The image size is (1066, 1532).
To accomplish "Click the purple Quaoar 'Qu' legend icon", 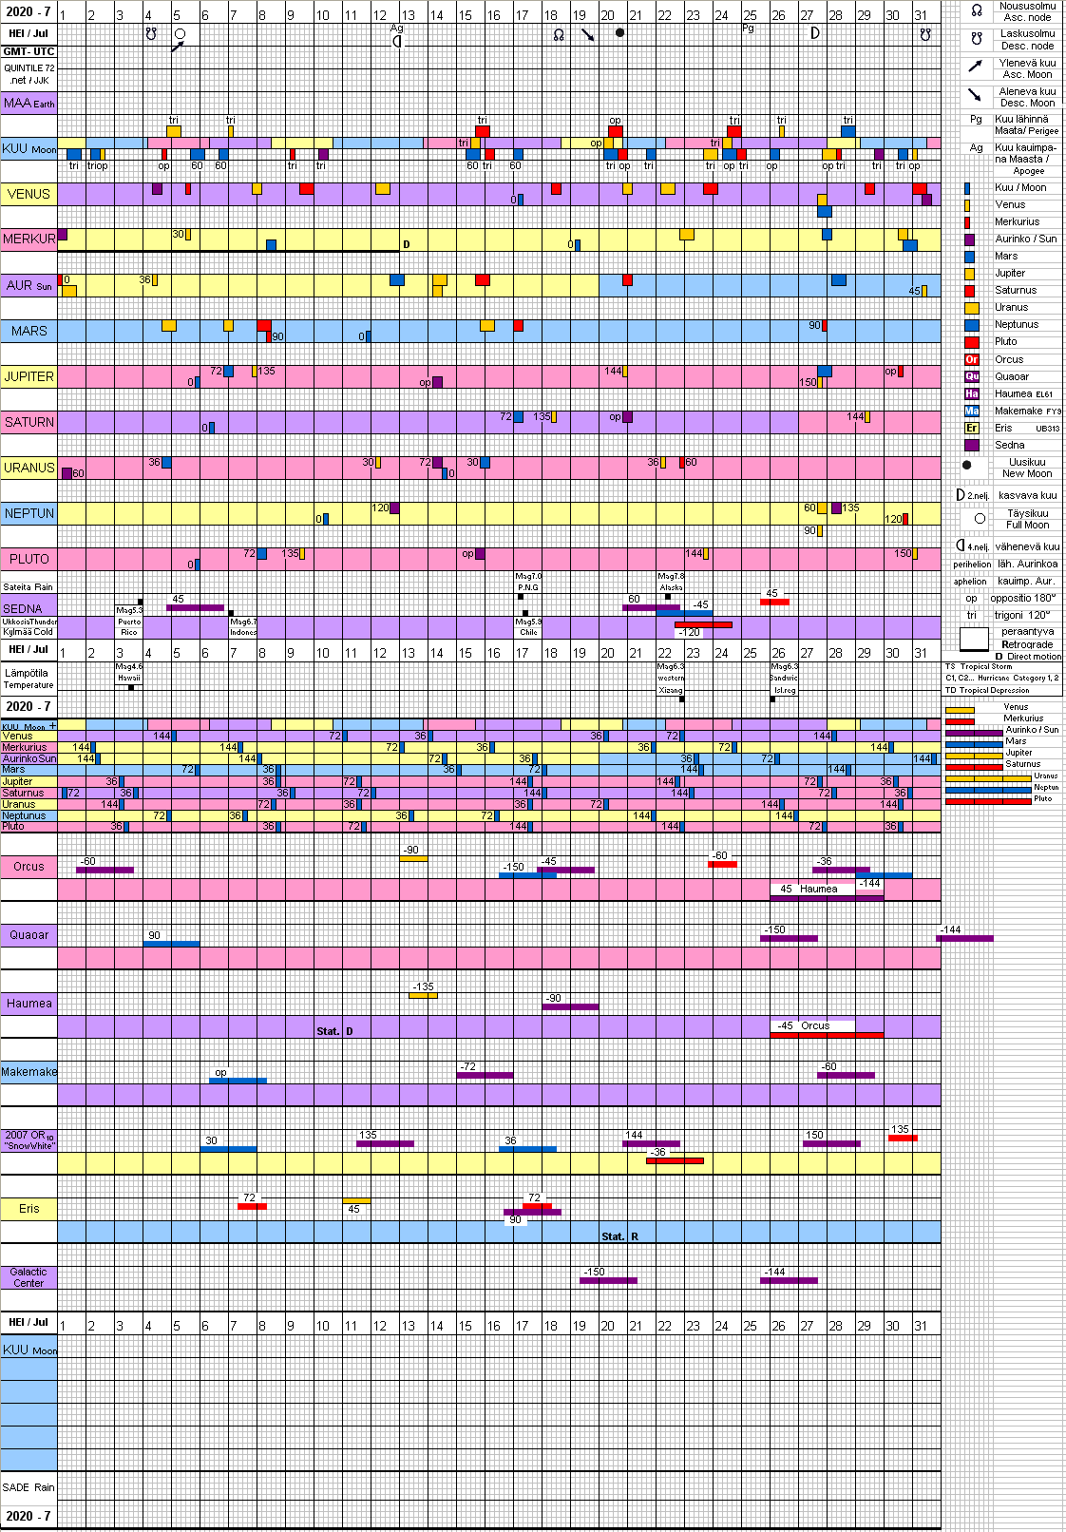I will (x=971, y=376).
